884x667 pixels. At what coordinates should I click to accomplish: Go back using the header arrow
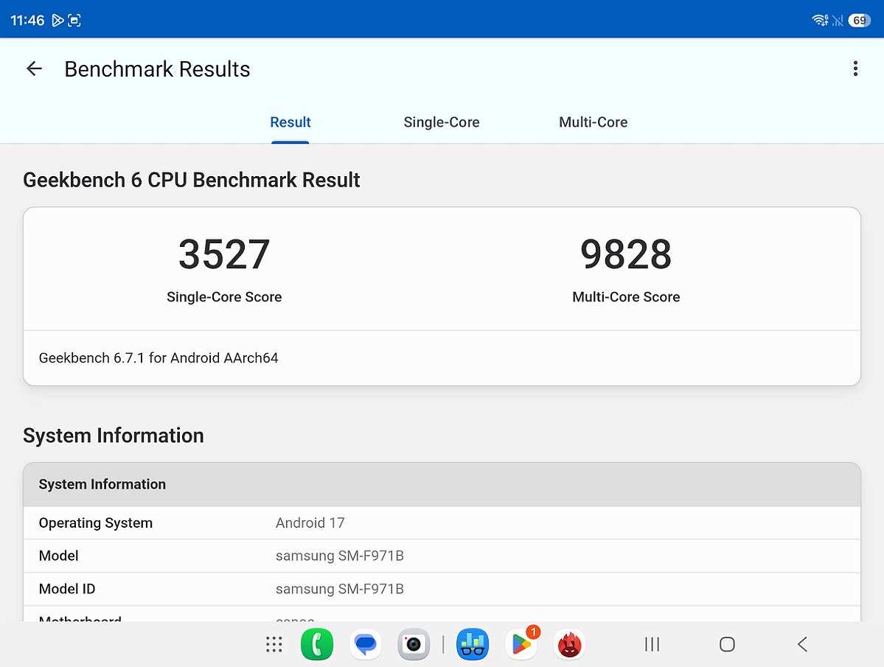pos(35,69)
